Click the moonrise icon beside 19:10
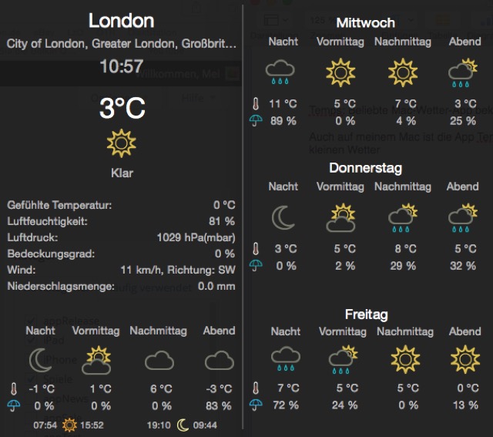The height and width of the screenshot is (437, 493). click(x=183, y=425)
